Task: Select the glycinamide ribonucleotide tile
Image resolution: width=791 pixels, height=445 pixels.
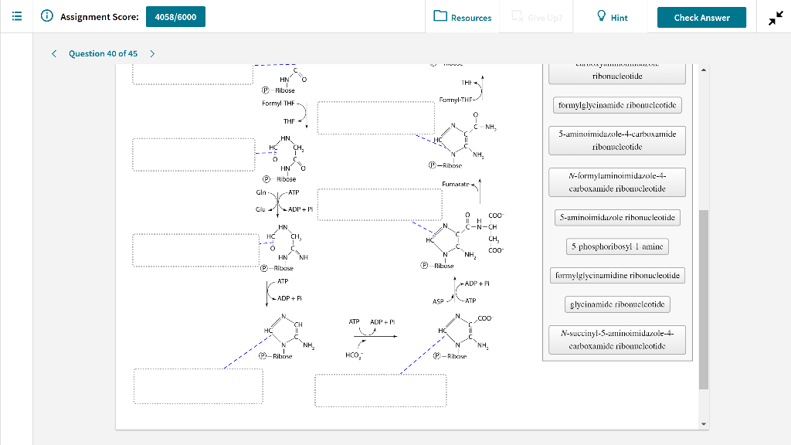Action: (x=616, y=304)
